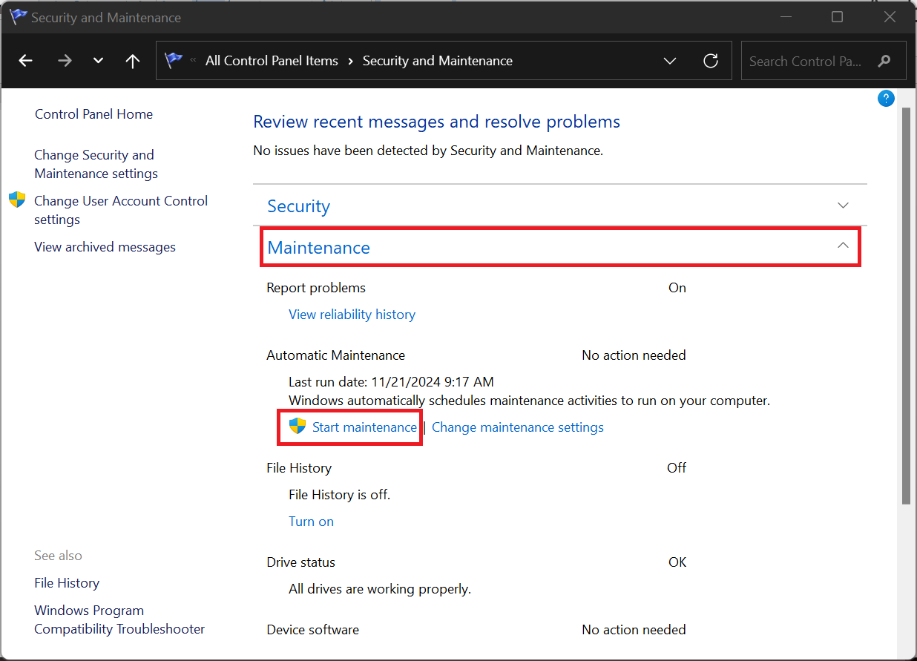Click Start maintenance link
The width and height of the screenshot is (917, 661).
364,427
